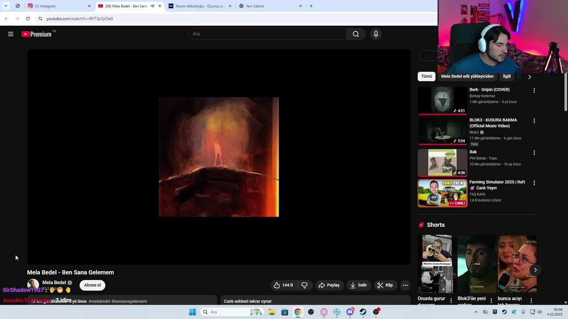The image size is (568, 319).
Task: Show more filter chips with right arrow
Action: click(x=529, y=77)
